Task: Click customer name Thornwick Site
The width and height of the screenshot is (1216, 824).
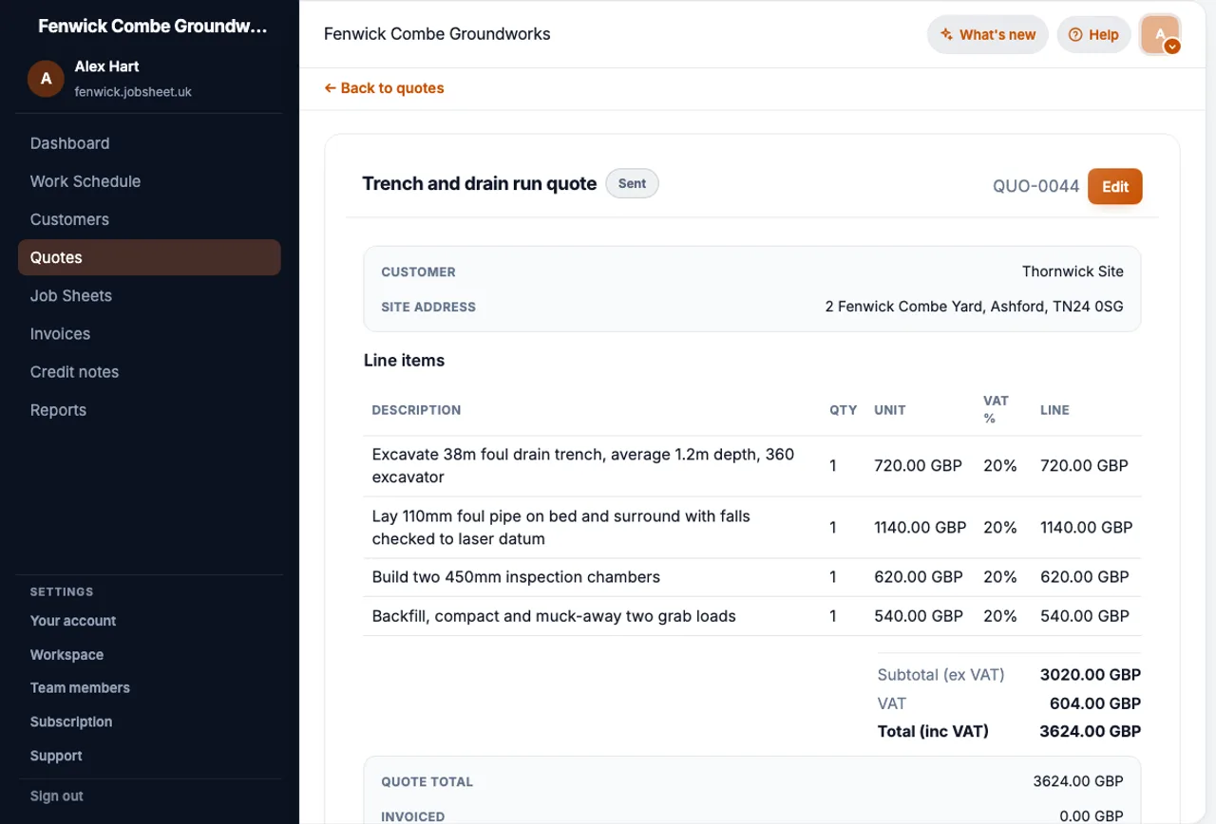Action: coord(1073,272)
